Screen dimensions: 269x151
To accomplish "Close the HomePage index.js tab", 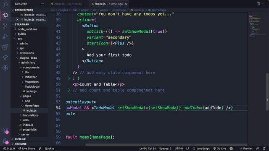I will click(x=126, y=4).
